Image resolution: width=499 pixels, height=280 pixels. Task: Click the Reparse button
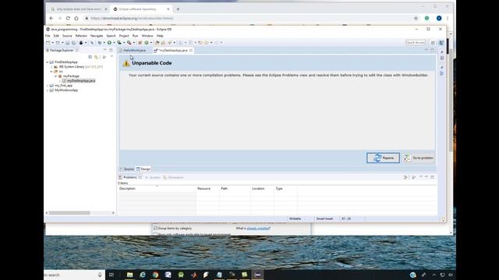point(383,158)
